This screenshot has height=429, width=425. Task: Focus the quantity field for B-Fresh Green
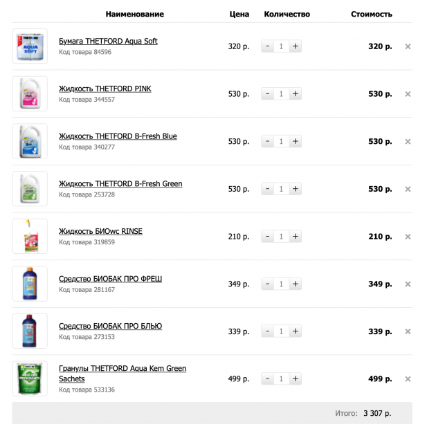pos(281,189)
